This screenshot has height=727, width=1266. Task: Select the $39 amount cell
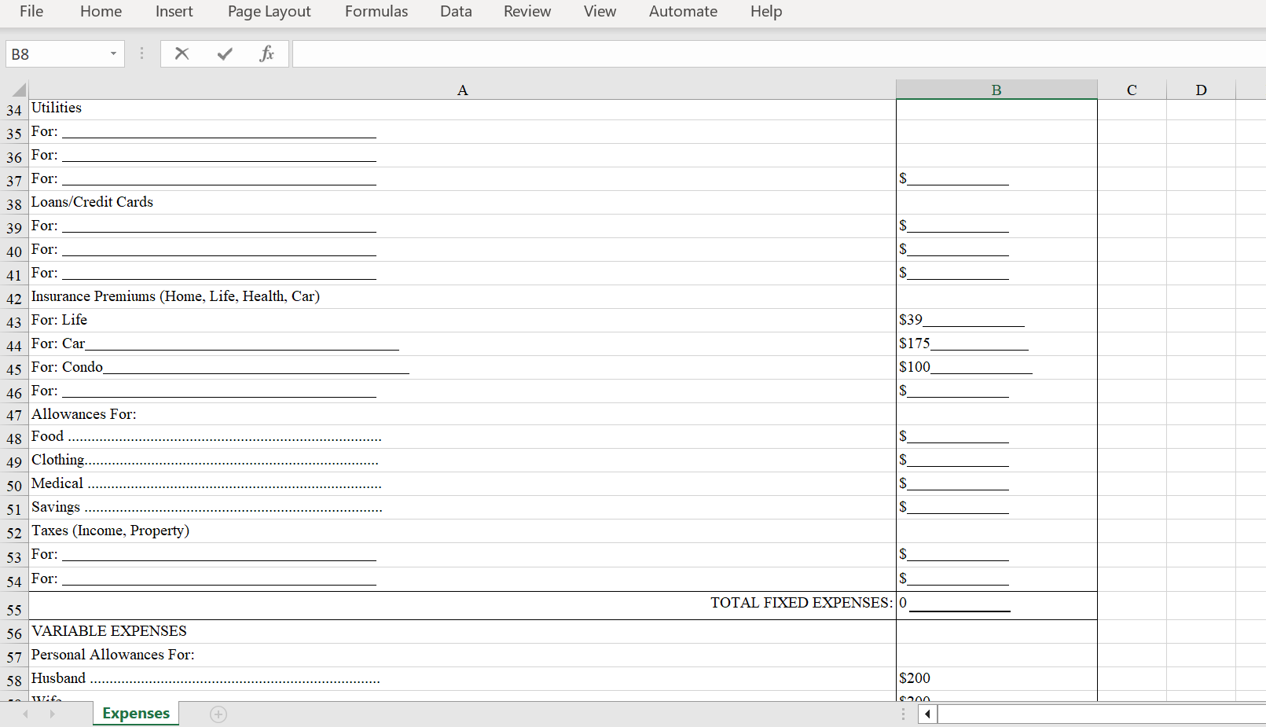click(996, 321)
